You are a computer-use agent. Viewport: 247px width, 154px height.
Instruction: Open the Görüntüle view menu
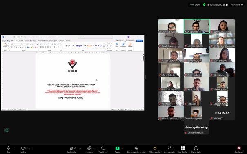[x=237, y=5]
